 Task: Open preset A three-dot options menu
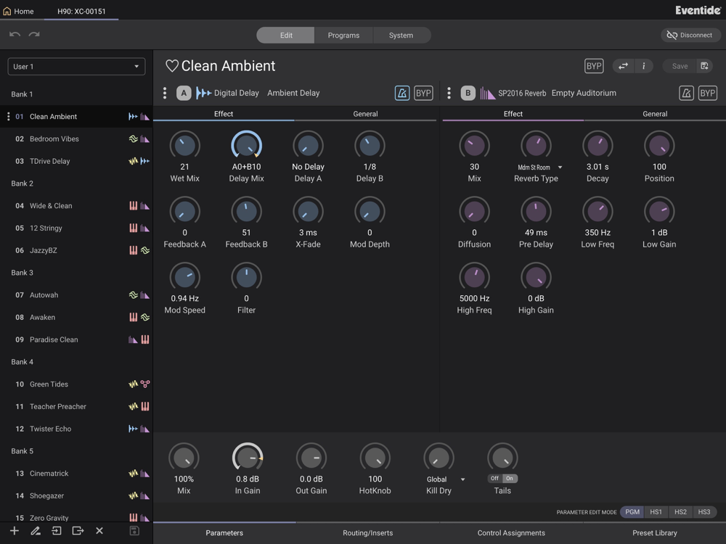[165, 93]
